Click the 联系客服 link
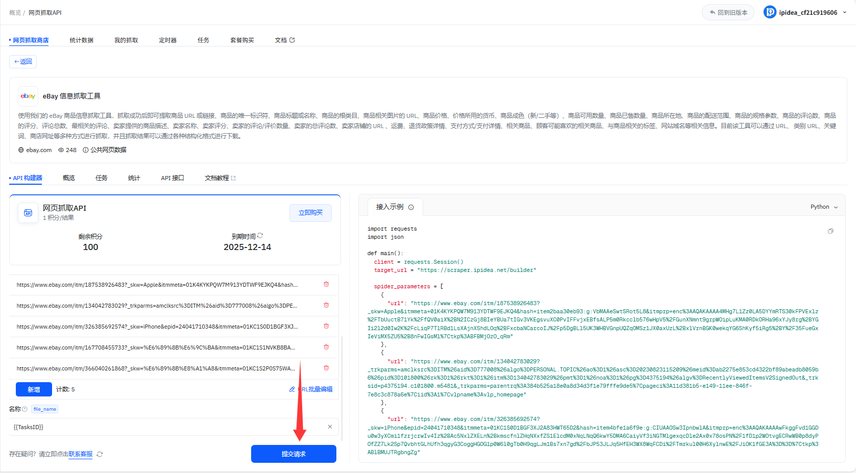This screenshot has height=473, width=856. [x=81, y=454]
